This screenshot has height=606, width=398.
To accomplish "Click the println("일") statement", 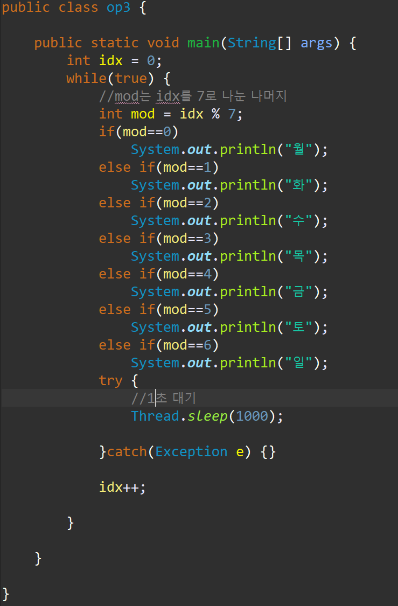I will click(229, 363).
